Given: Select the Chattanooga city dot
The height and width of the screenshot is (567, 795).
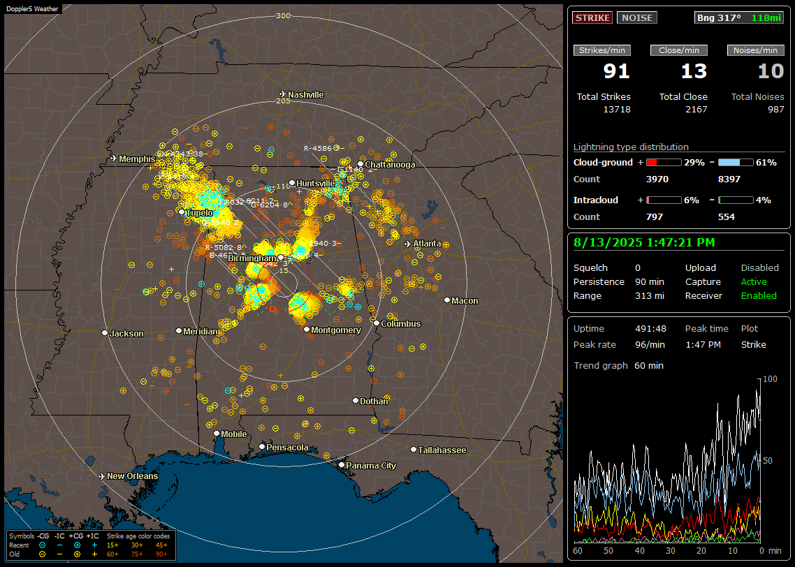Looking at the screenshot, I should pos(360,164).
